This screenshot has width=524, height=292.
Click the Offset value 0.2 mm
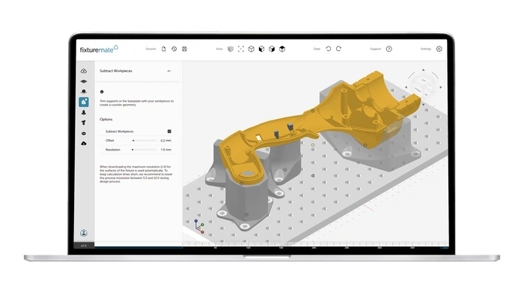point(165,141)
